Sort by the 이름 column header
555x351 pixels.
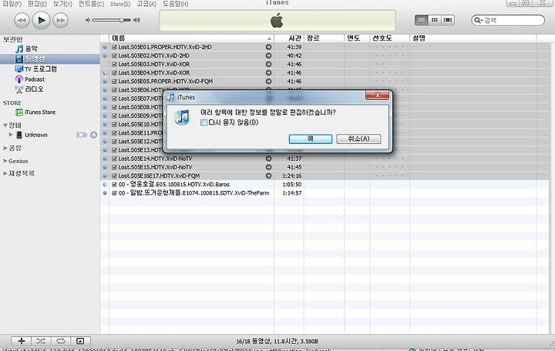[191, 38]
